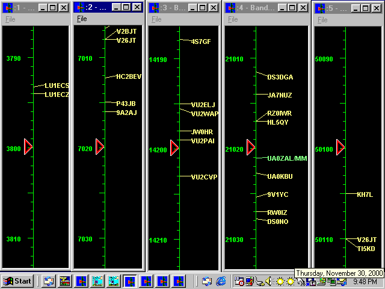Click the speaker volume tray icon
This screenshot has height=289, width=385.
coord(269,281)
